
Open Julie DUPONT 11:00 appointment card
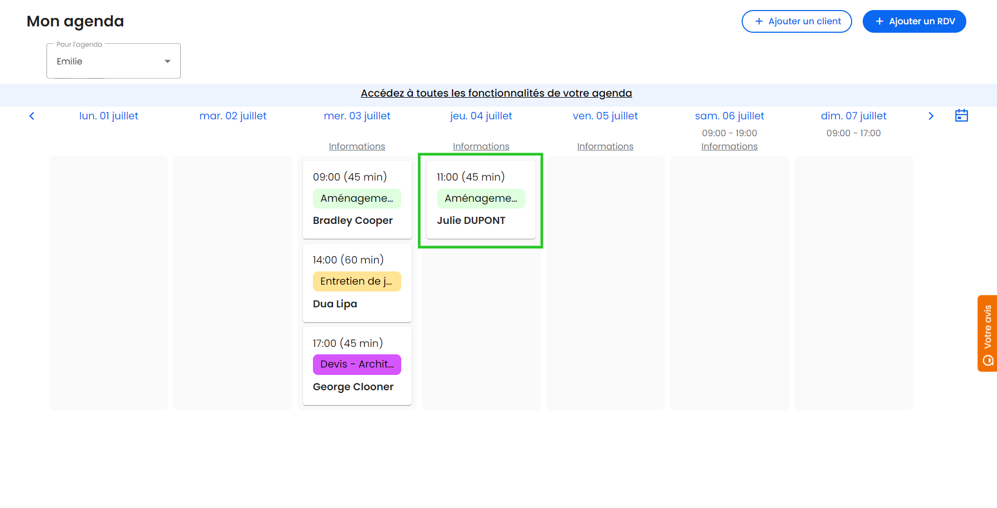pyautogui.click(x=481, y=200)
